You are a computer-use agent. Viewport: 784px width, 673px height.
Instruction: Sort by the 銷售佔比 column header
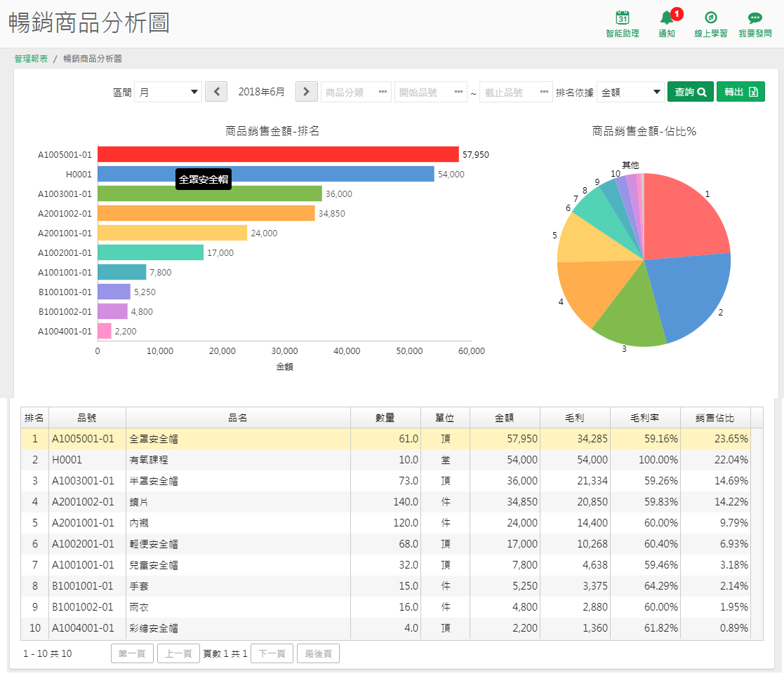(715, 417)
